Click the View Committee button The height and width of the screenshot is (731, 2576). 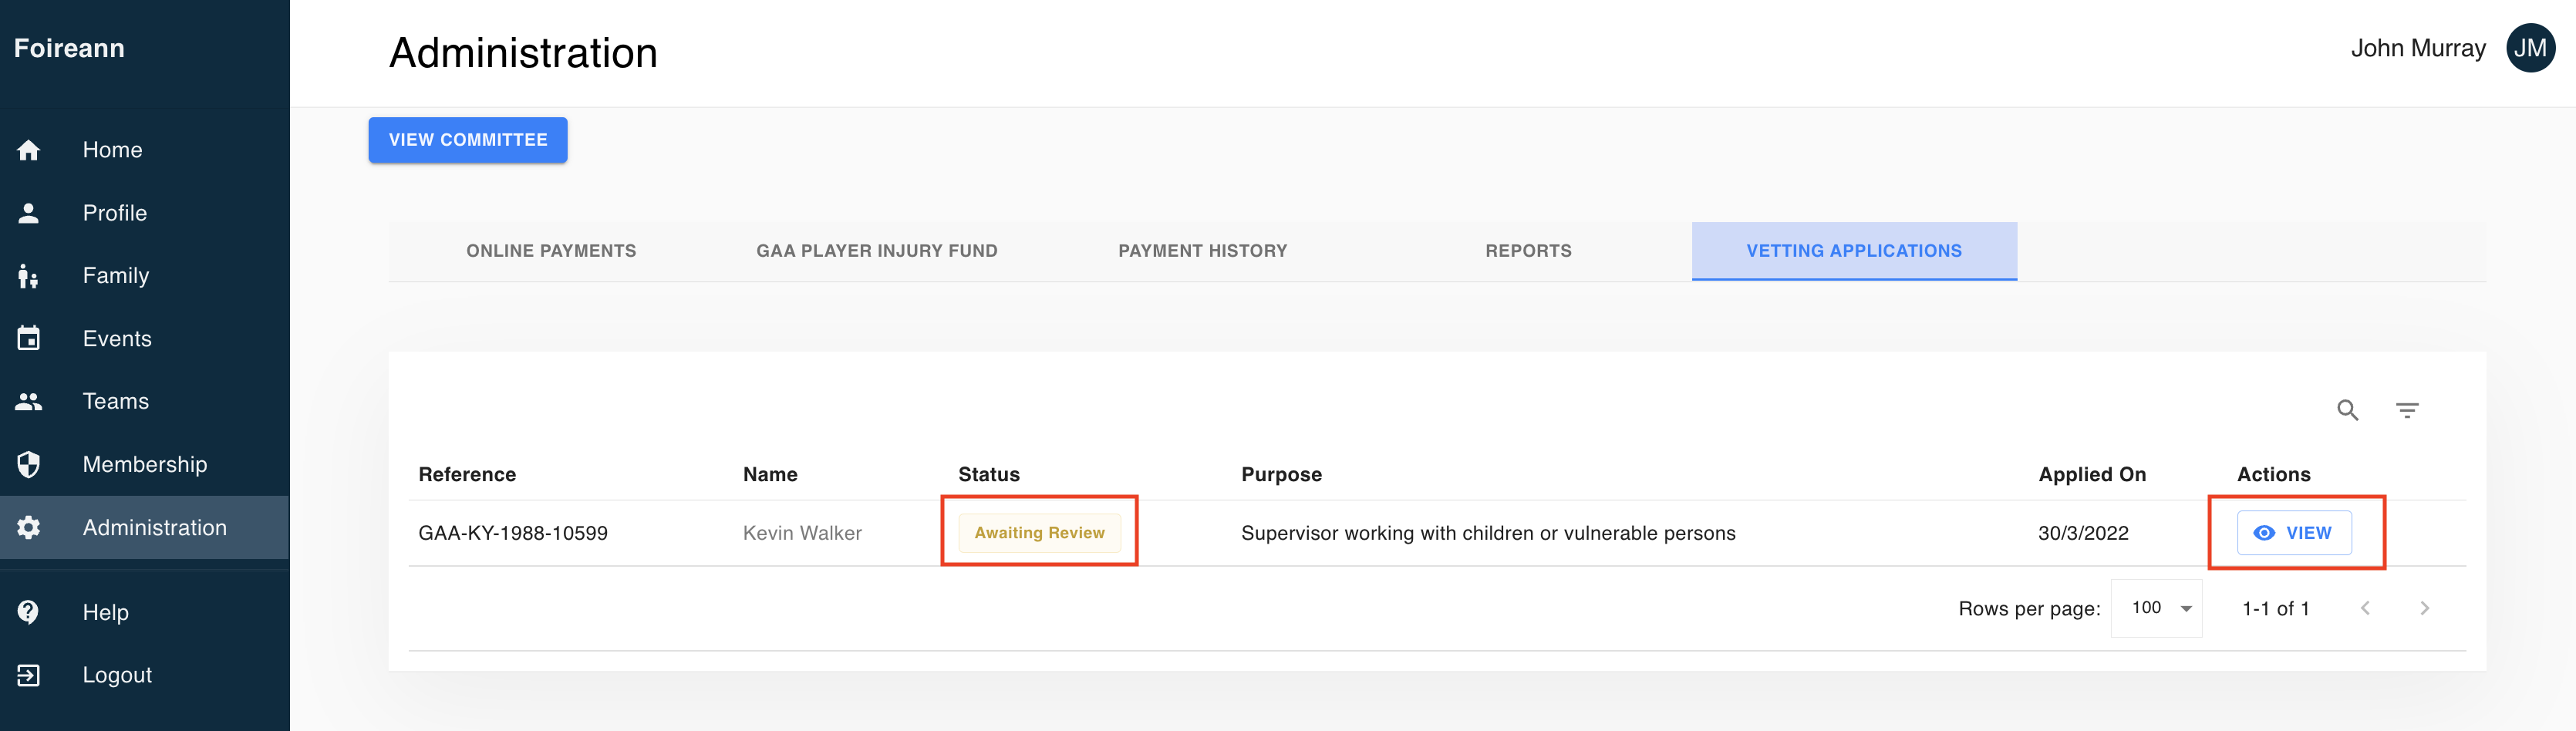pos(468,140)
